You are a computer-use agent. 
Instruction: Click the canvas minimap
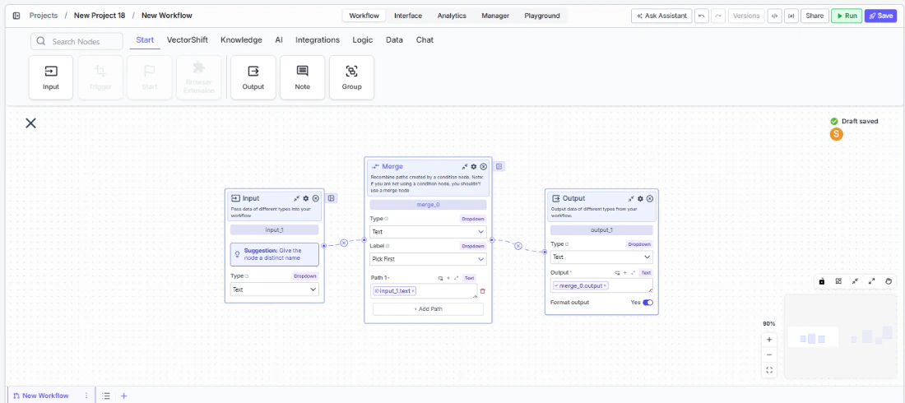[841, 336]
